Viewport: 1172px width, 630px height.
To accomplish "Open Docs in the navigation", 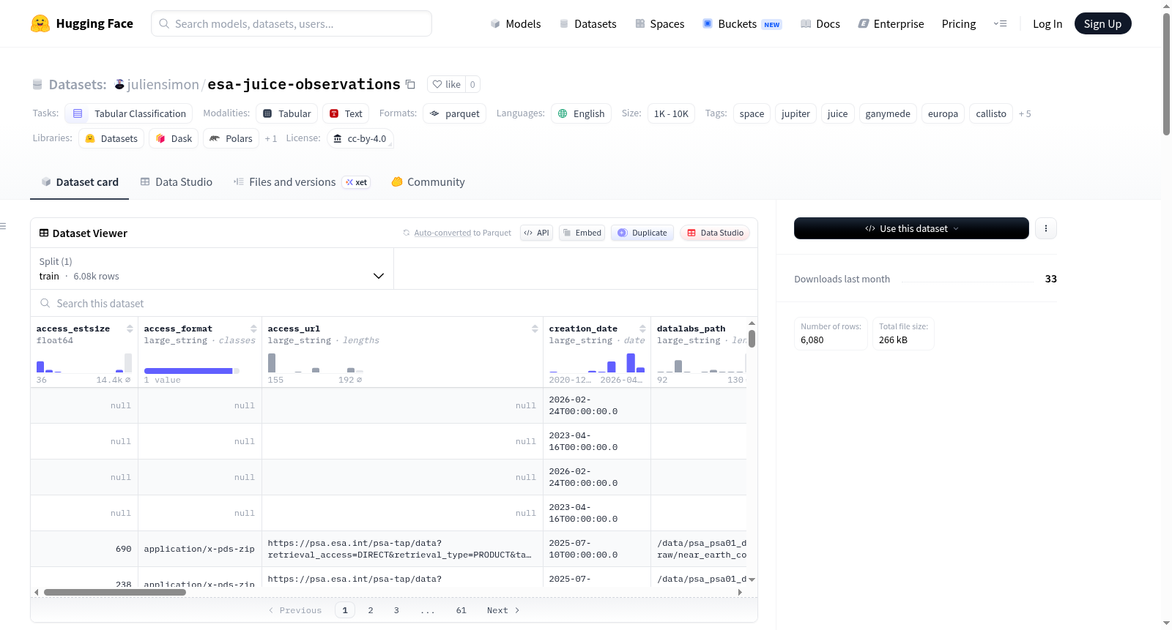I will coord(820,23).
